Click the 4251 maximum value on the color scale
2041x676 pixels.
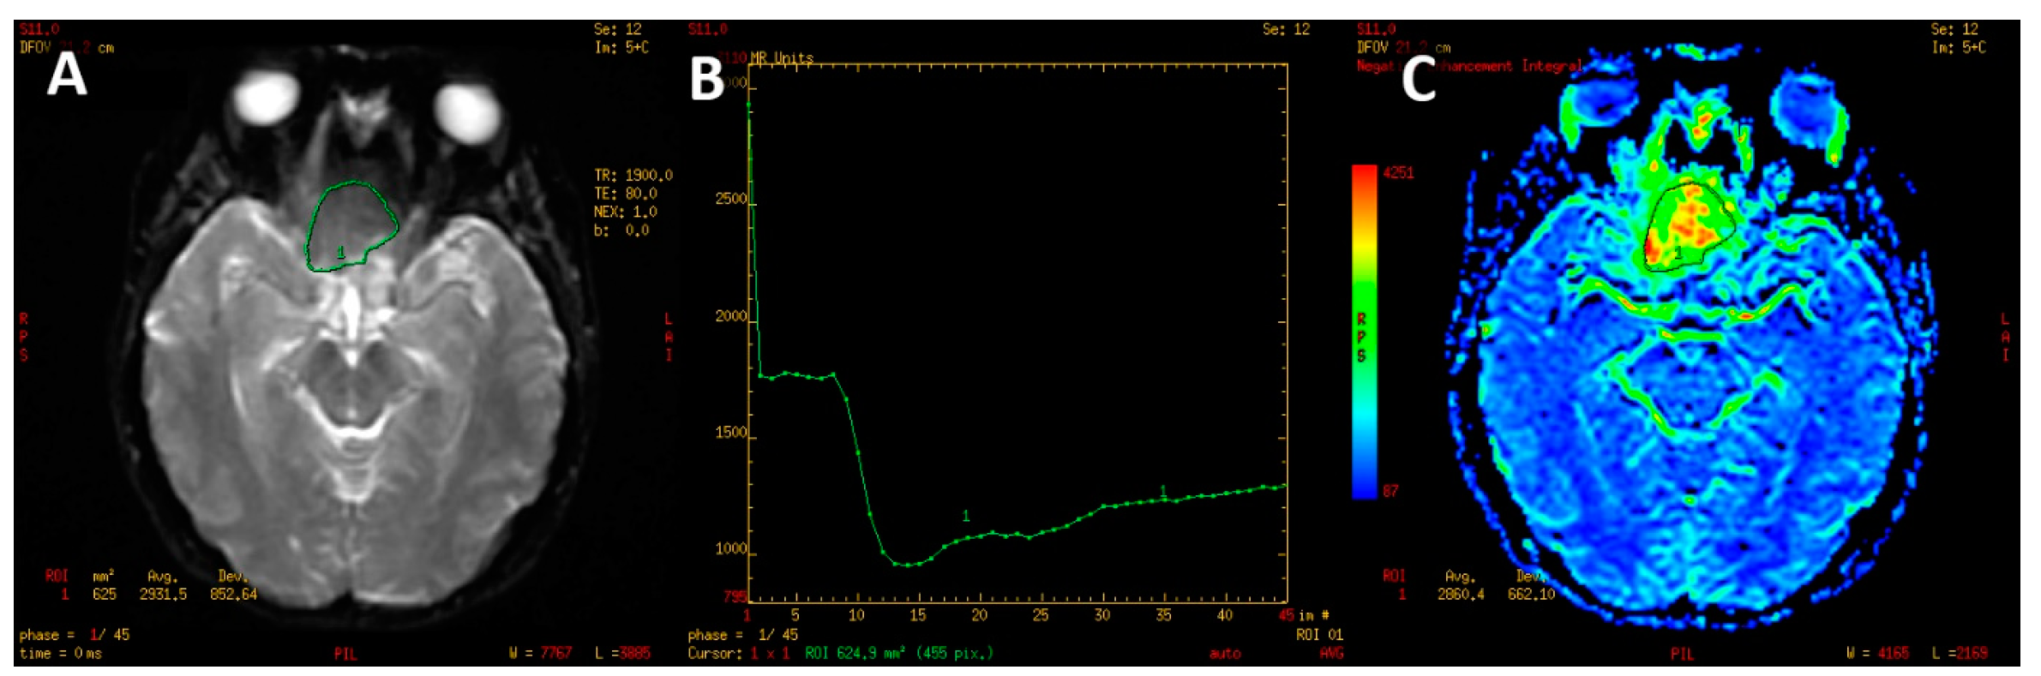point(1398,172)
